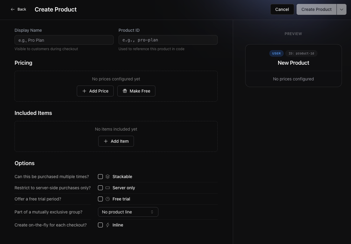351x244 pixels.
Task: Click "Visible to customers during checkout" hint
Action: pyautogui.click(x=46, y=49)
